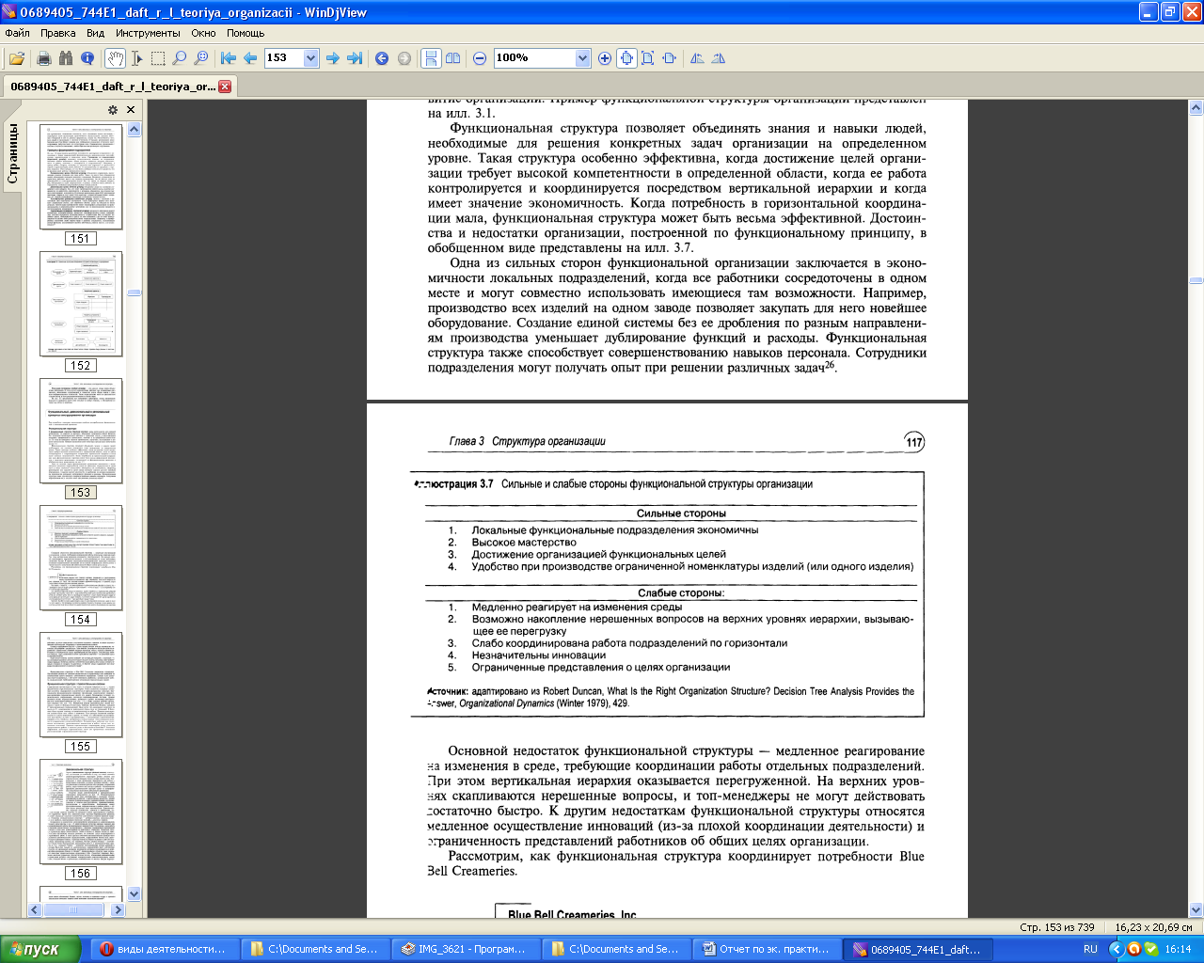Select the vertical Страницы sidebar tab
1204x963 pixels.
[x=12, y=154]
